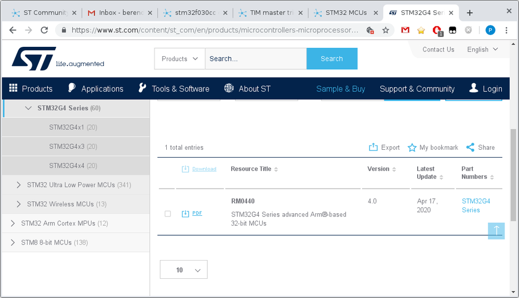Open Support & Community menu
Screen dimensions: 519x298
(417, 89)
